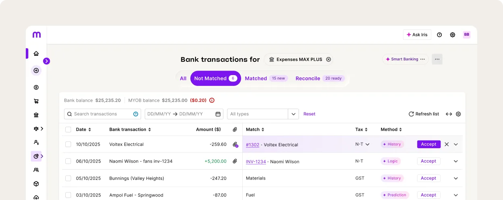Tick the Voltex Electrical row checkbox
Viewport: 503px width, 200px height.
(x=68, y=144)
